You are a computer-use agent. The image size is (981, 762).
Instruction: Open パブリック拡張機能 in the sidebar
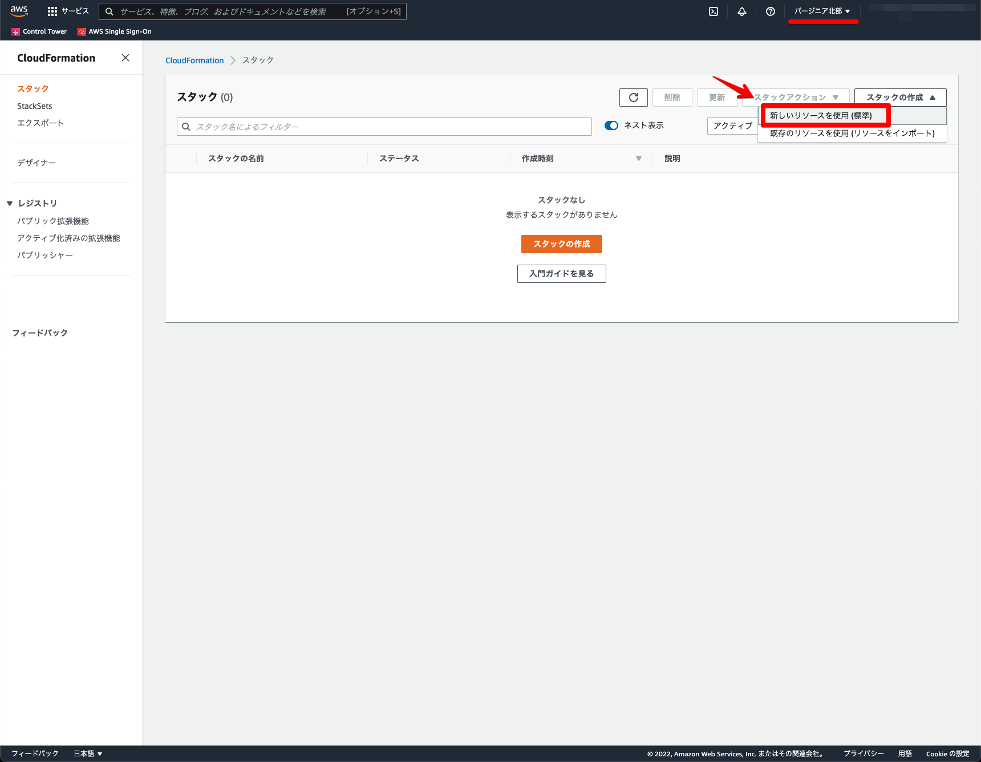[53, 221]
